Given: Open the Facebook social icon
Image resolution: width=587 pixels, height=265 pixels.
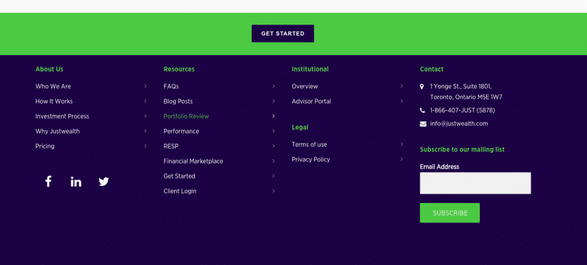Looking at the screenshot, I should [48, 182].
